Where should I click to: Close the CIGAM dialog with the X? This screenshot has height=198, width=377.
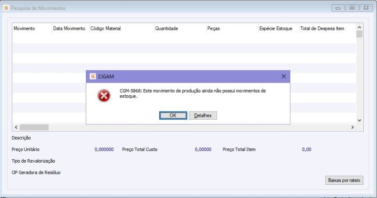284,76
